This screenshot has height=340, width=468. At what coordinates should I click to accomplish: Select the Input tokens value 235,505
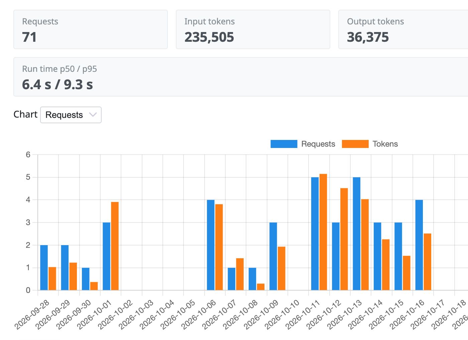(x=209, y=37)
